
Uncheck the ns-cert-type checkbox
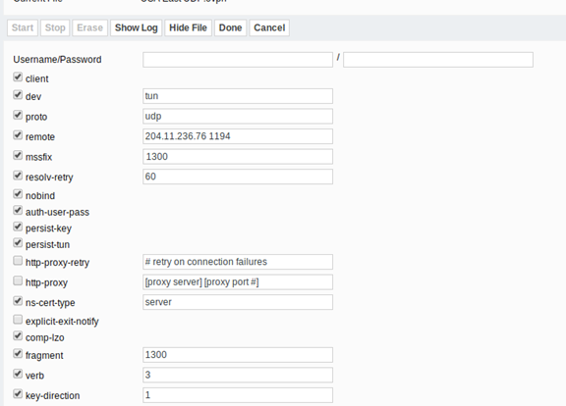click(x=18, y=301)
